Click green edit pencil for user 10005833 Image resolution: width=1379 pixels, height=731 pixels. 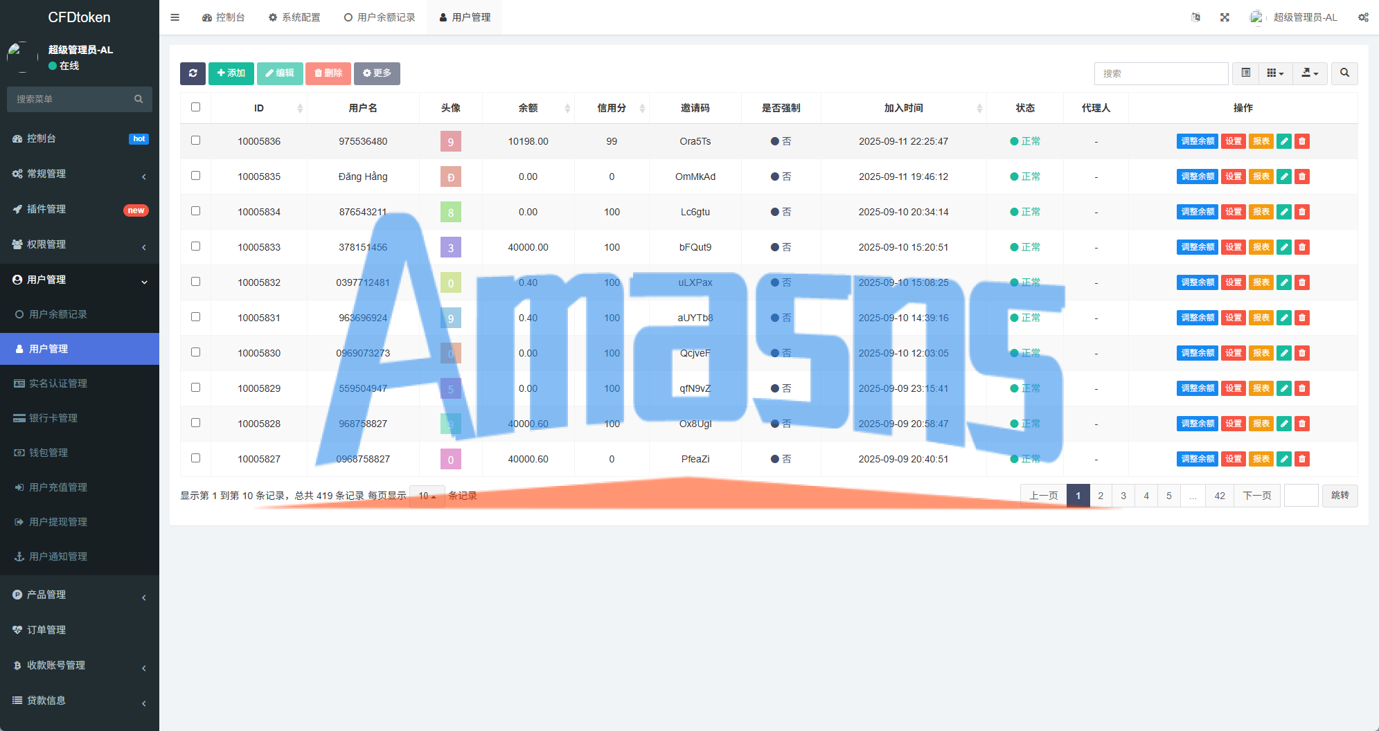point(1284,247)
